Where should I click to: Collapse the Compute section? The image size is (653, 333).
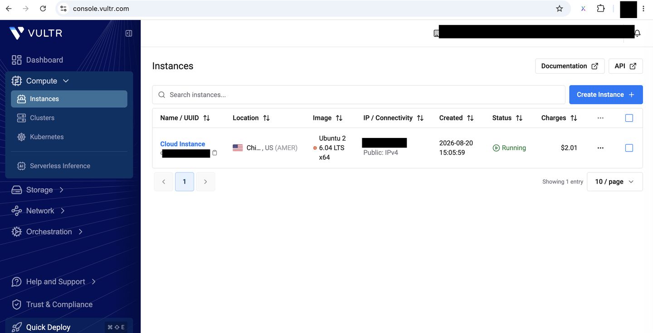[x=41, y=81]
